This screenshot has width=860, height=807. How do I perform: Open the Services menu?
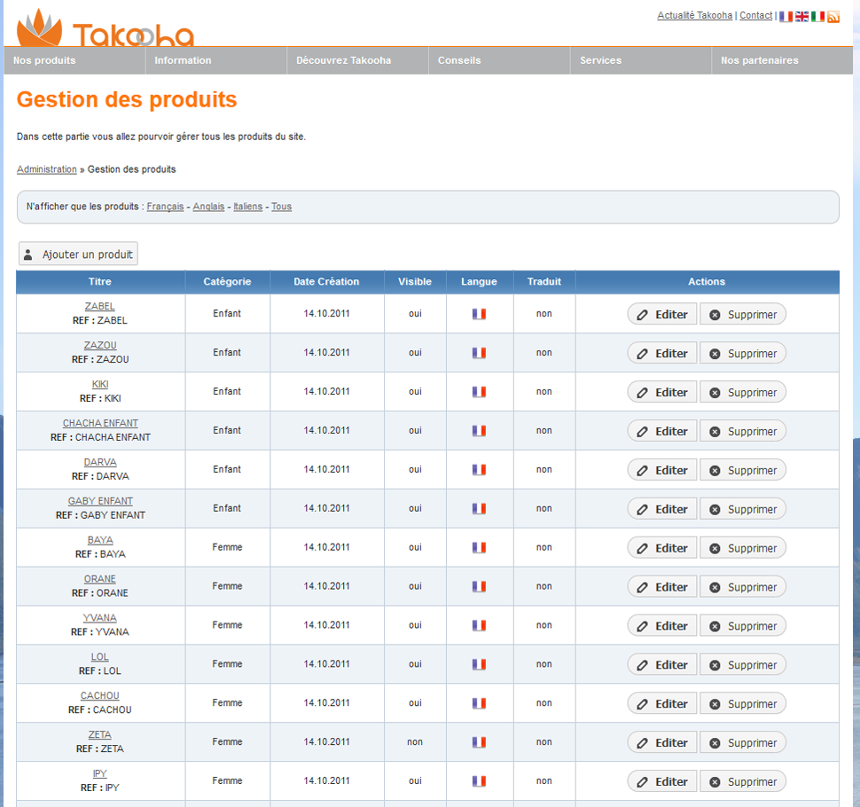(600, 60)
